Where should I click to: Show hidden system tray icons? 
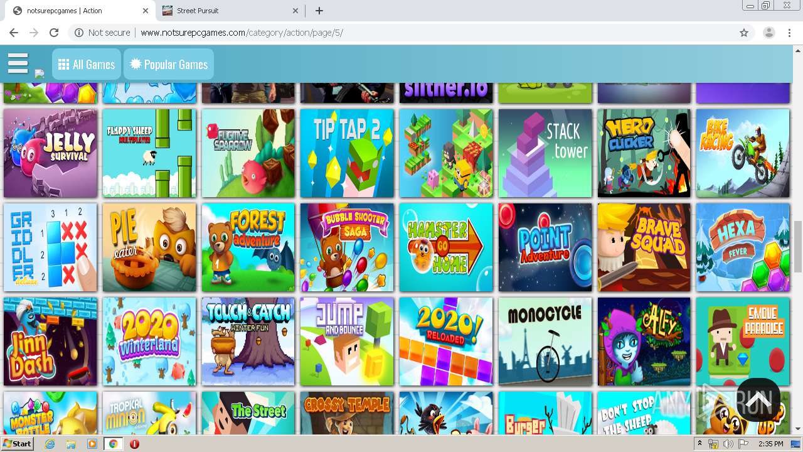click(x=700, y=444)
